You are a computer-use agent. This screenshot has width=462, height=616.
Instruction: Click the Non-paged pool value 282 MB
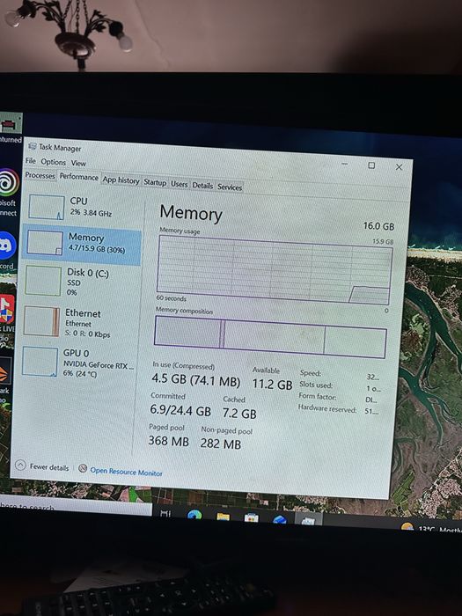point(220,444)
